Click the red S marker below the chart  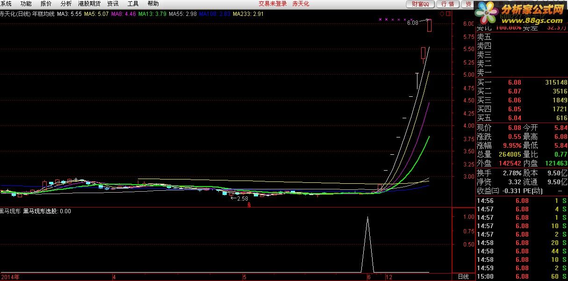pos(249,204)
